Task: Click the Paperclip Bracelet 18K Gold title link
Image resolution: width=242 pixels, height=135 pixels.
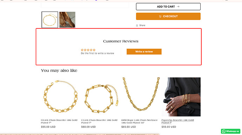Action: pos(177,121)
